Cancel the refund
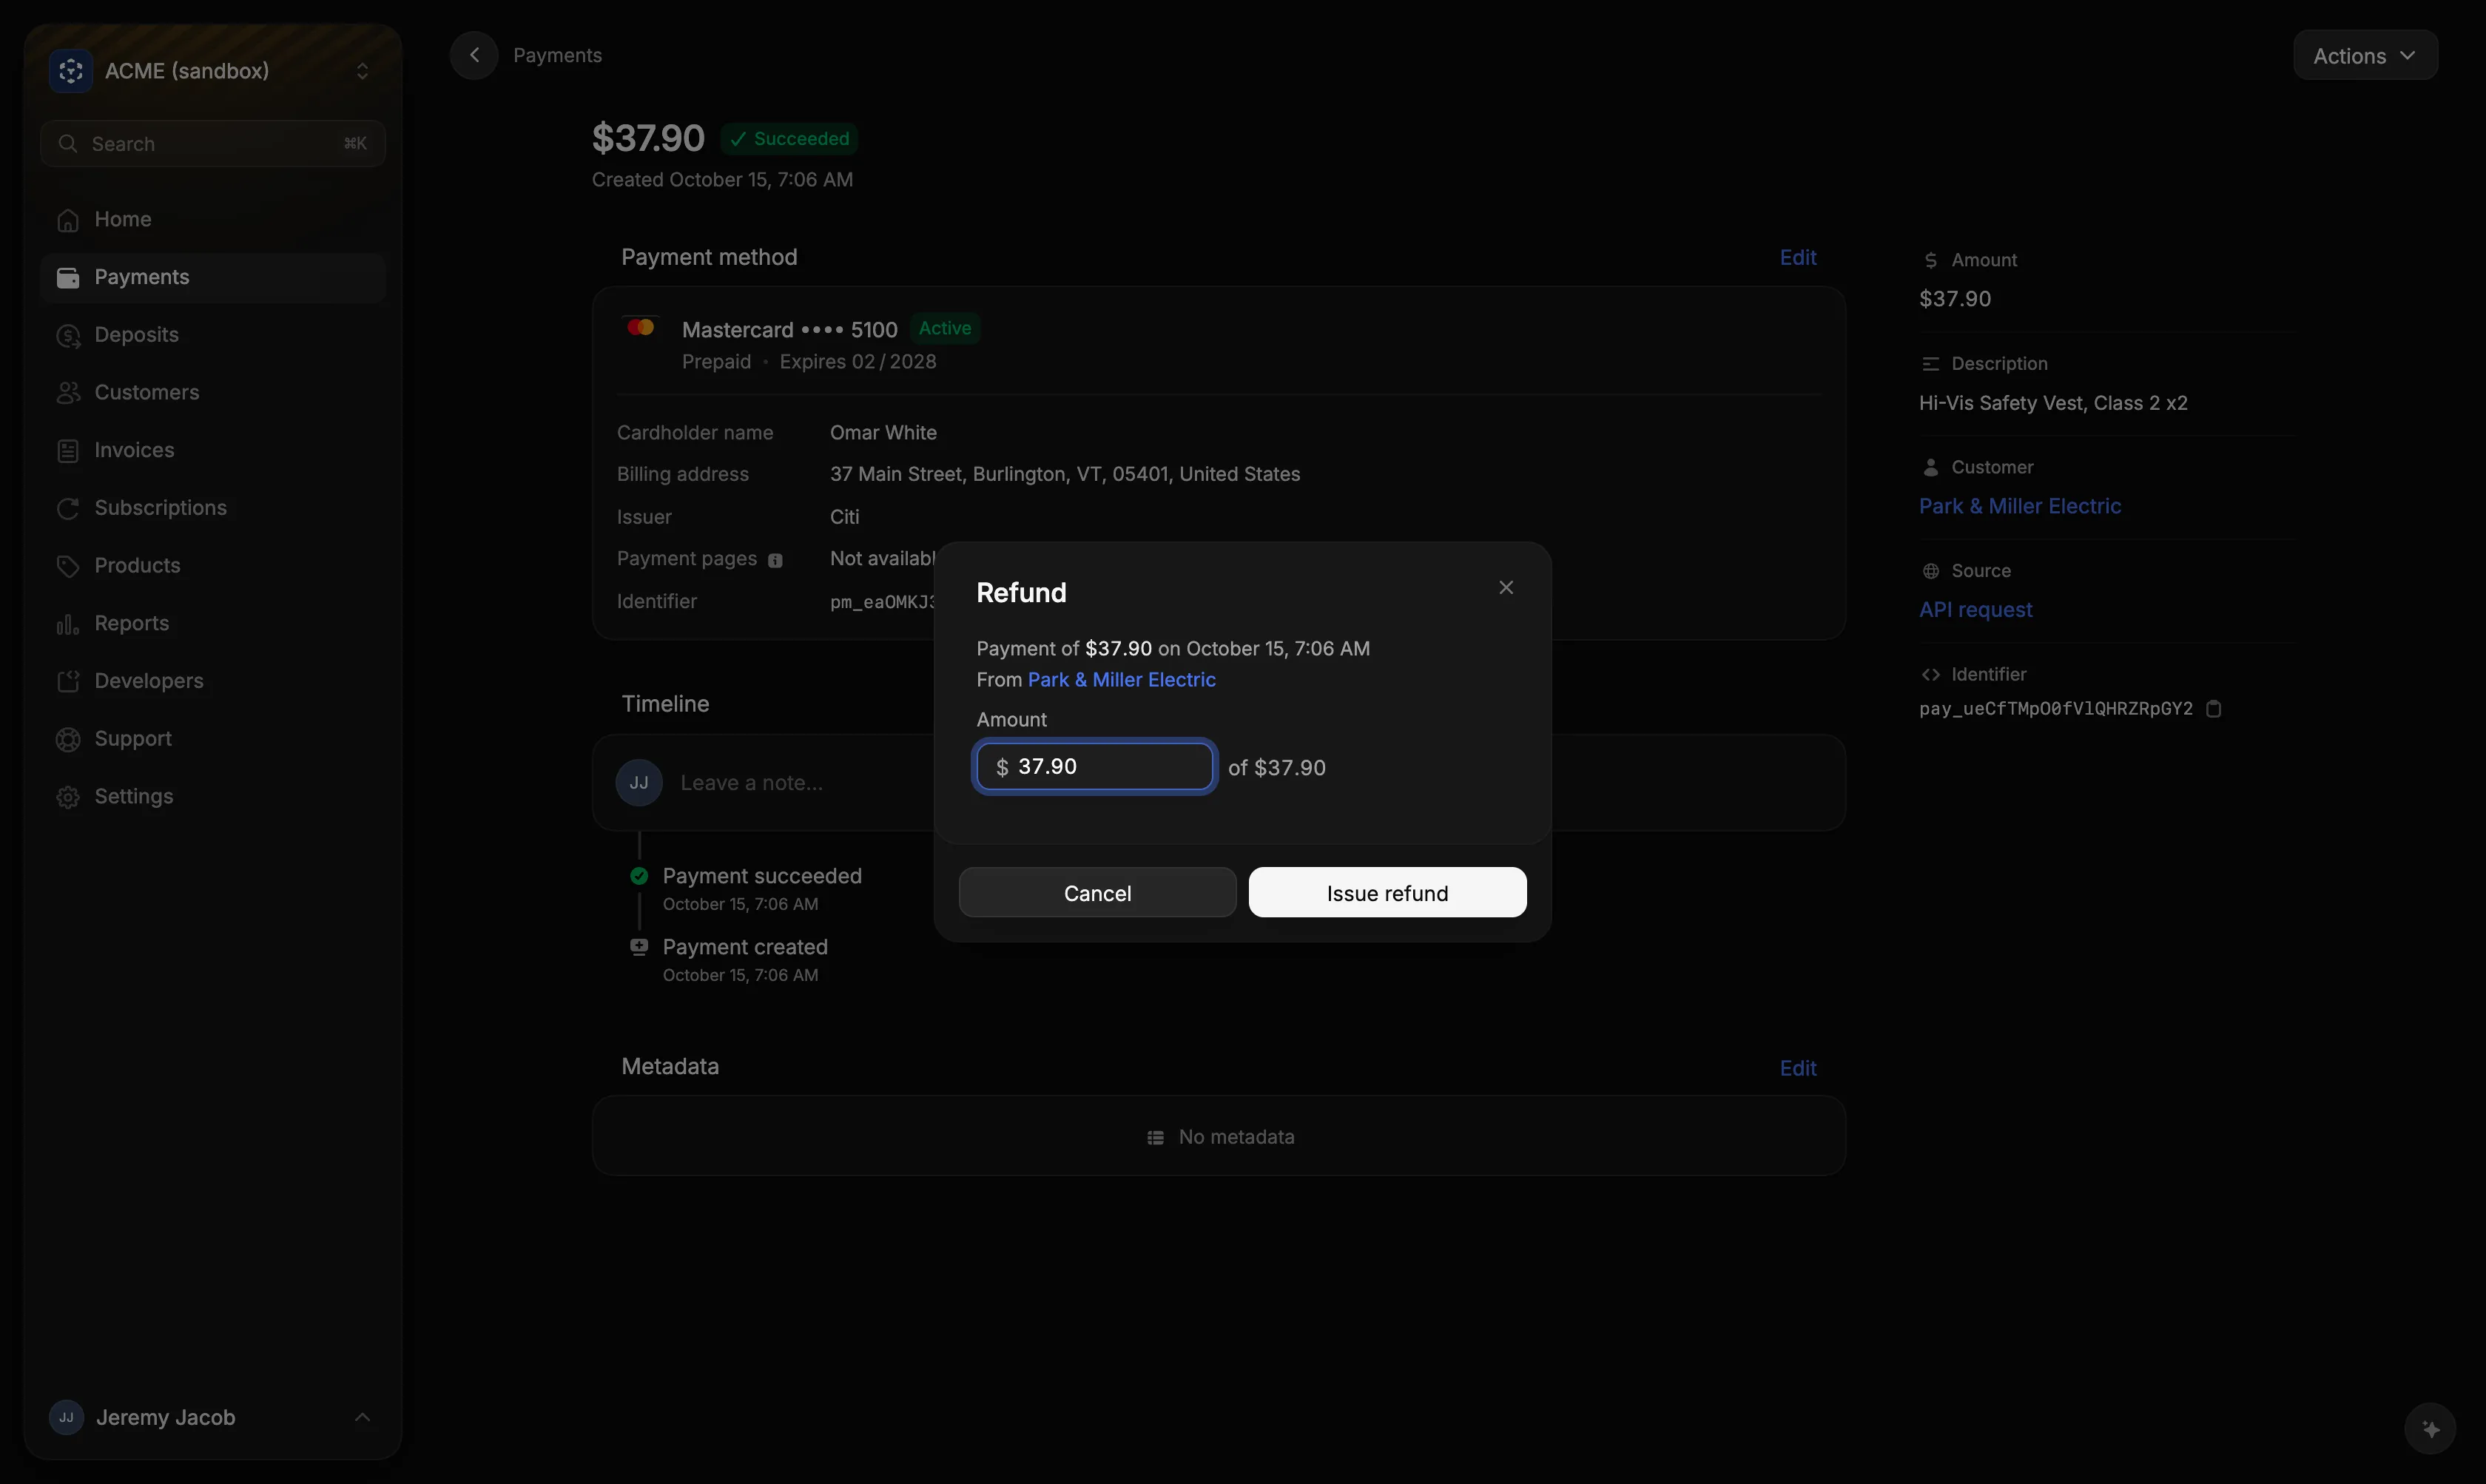Screen dimensions: 2486x1484 coord(1097,892)
